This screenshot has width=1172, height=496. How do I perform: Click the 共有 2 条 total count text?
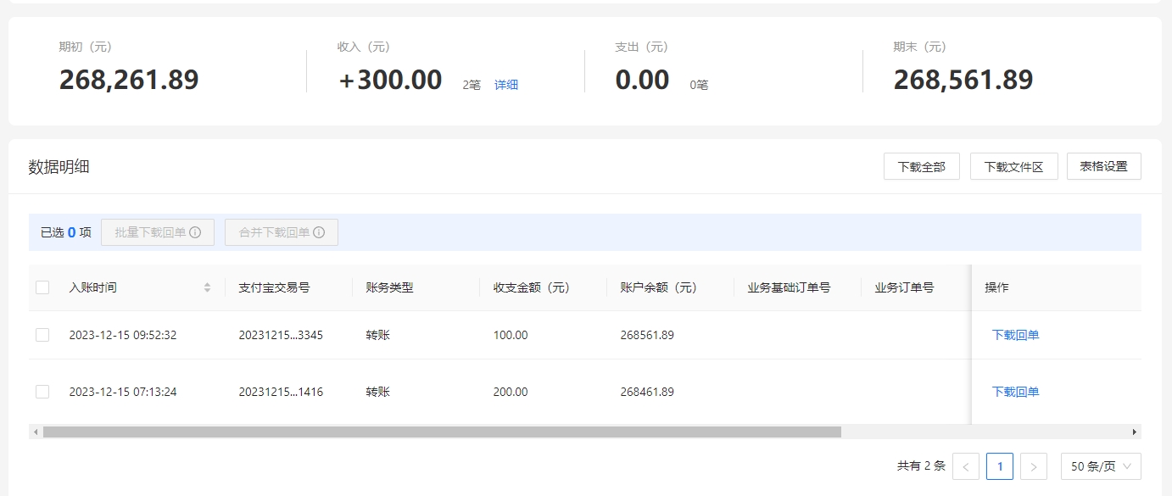click(921, 466)
